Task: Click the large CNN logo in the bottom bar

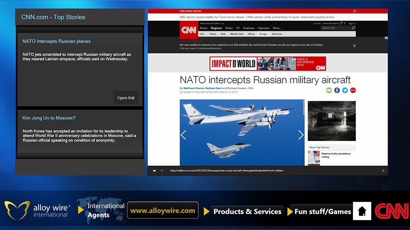Action: (x=392, y=211)
